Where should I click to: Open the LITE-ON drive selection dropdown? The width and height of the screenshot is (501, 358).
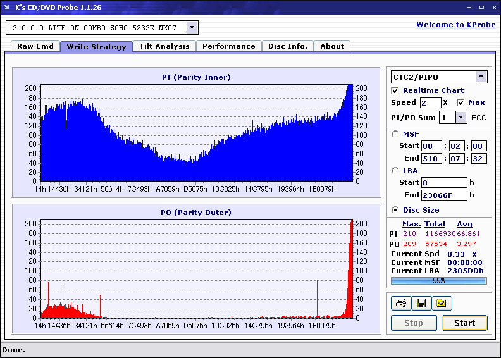point(192,28)
